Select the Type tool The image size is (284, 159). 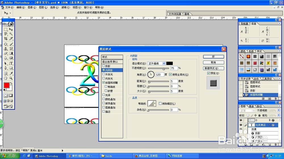[x=11, y=64]
